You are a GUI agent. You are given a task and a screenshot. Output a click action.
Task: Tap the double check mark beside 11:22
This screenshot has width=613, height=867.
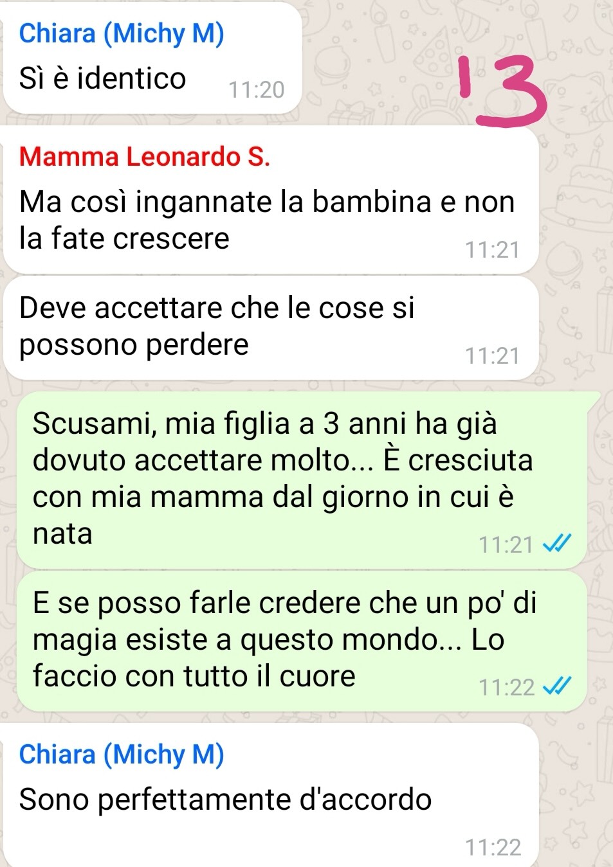557,688
